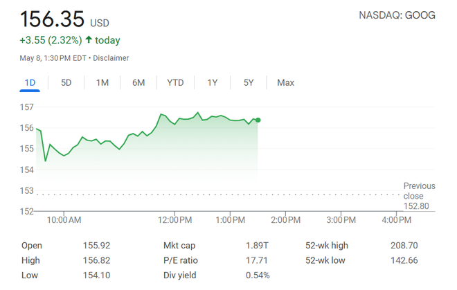The height and width of the screenshot is (290, 457).
Task: Click the P/E ratio label
Action: (181, 260)
